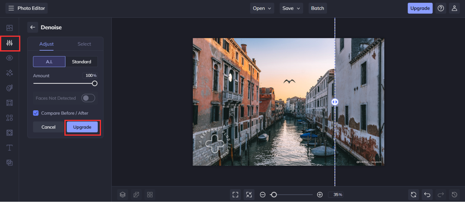
Task: Open the help question mark icon
Action: click(441, 8)
